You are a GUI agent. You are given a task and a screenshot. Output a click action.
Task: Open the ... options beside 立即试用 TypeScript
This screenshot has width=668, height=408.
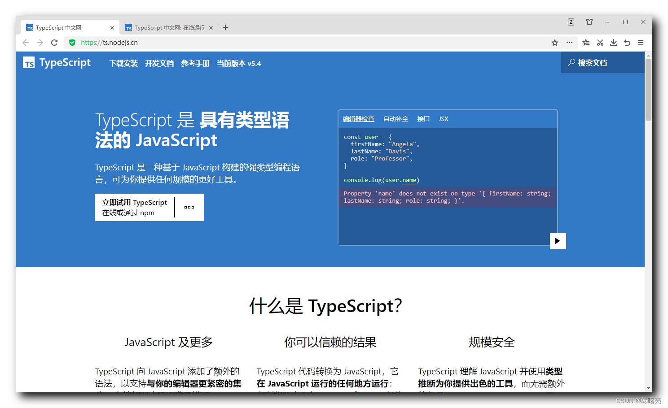(x=189, y=207)
